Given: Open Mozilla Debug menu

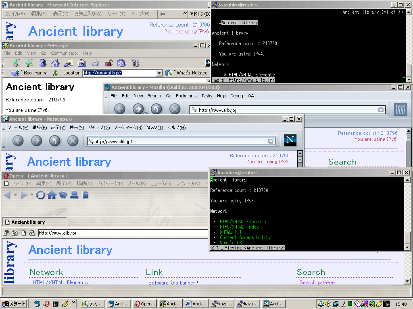Looking at the screenshot, I should 236,96.
